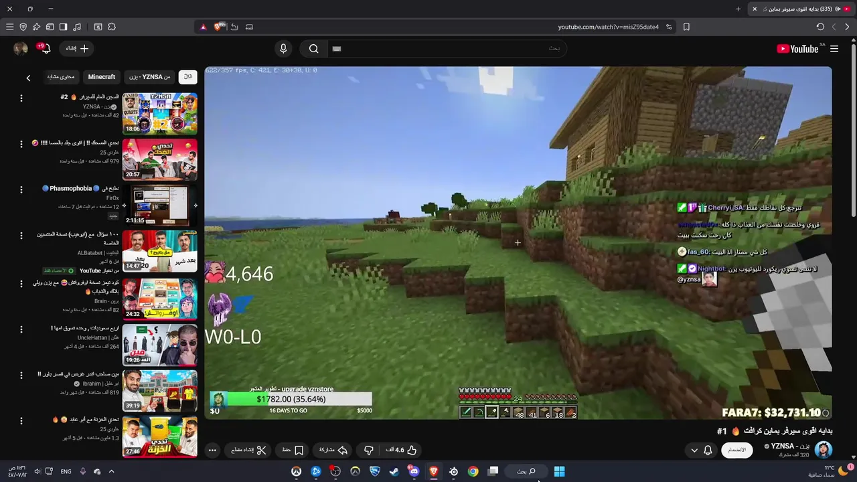This screenshot has height=482, width=857.
Task: Open Google Chrome from taskbar
Action: tap(473, 471)
